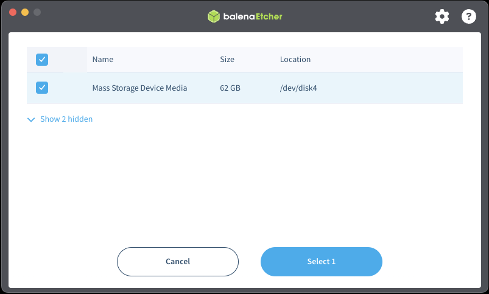Uncheck the Mass Storage Device Media checkbox
The width and height of the screenshot is (489, 294).
42,88
